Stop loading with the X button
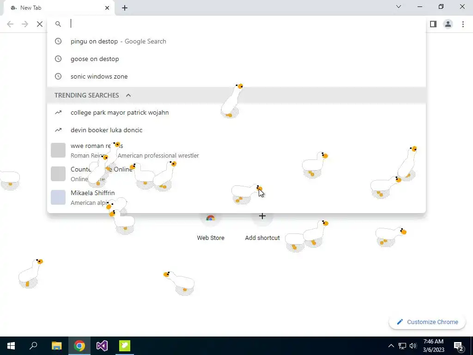 coord(40,24)
